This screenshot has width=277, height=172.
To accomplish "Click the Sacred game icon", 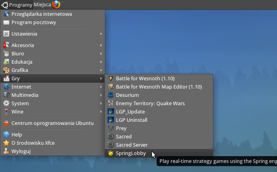I will coord(111,136).
